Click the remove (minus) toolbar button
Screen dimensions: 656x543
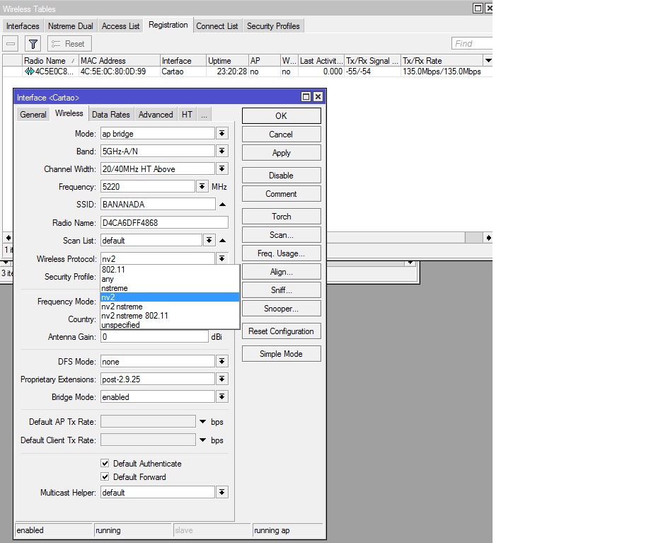pos(11,44)
